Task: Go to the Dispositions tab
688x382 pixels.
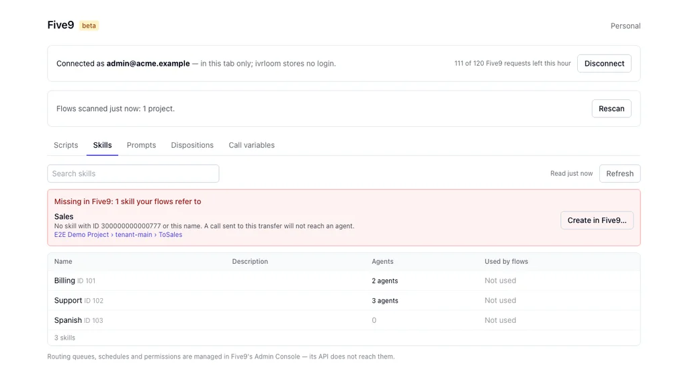Action: [192, 145]
